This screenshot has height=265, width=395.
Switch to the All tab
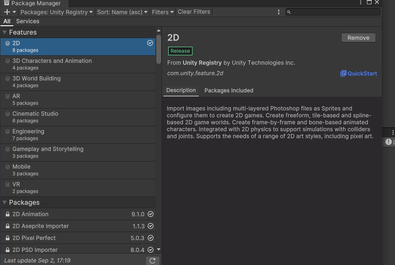pos(7,21)
